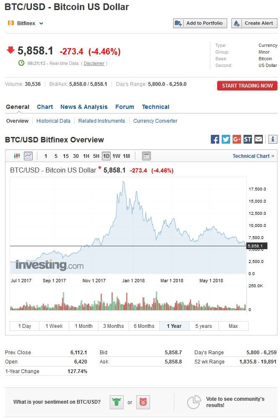Click the community results pie chart icon

pyautogui.click(x=194, y=402)
